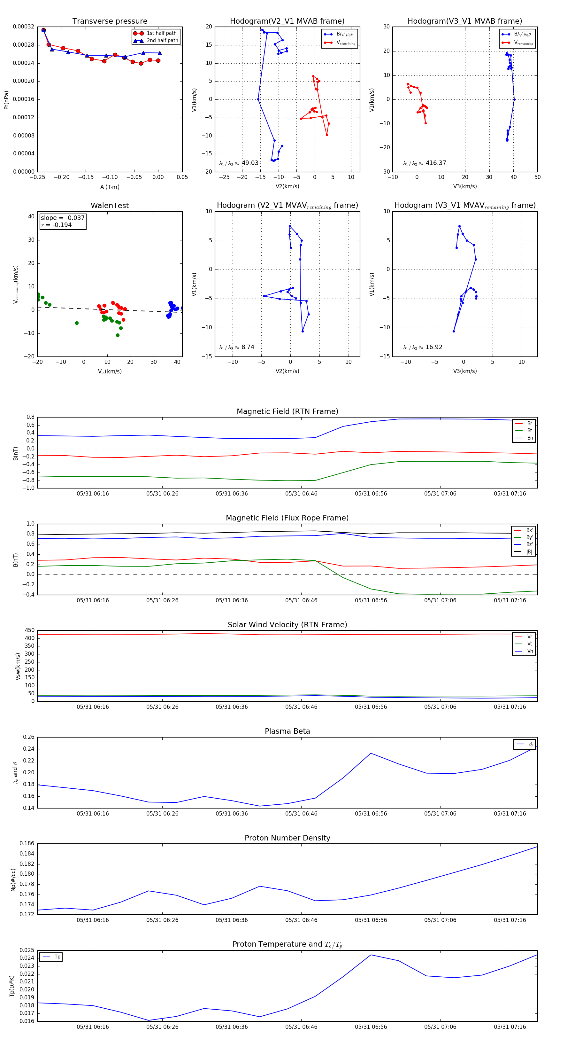Click 'Proton Temperature and Te/Tp' title

(287, 944)
